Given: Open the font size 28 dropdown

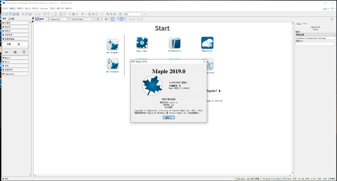Looking at the screenshot, I should tap(99, 19).
